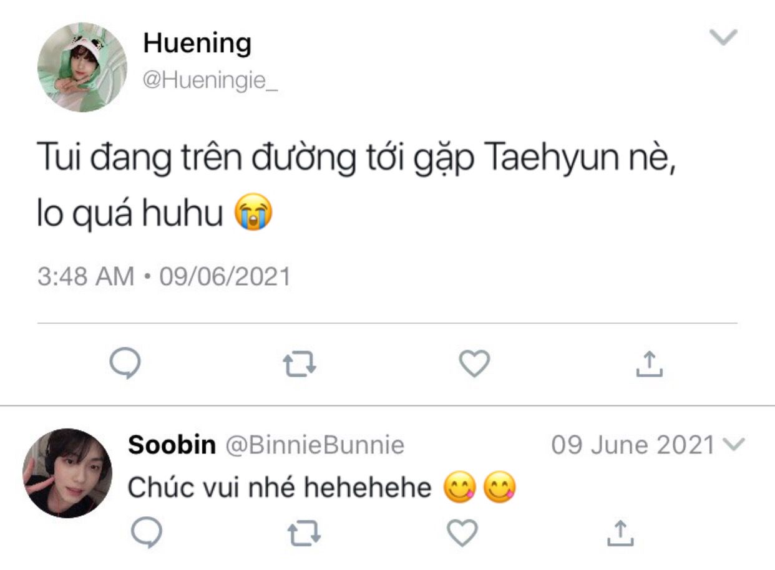The height and width of the screenshot is (570, 775).
Task: Retweet Soobin's reply
Action: (x=303, y=533)
